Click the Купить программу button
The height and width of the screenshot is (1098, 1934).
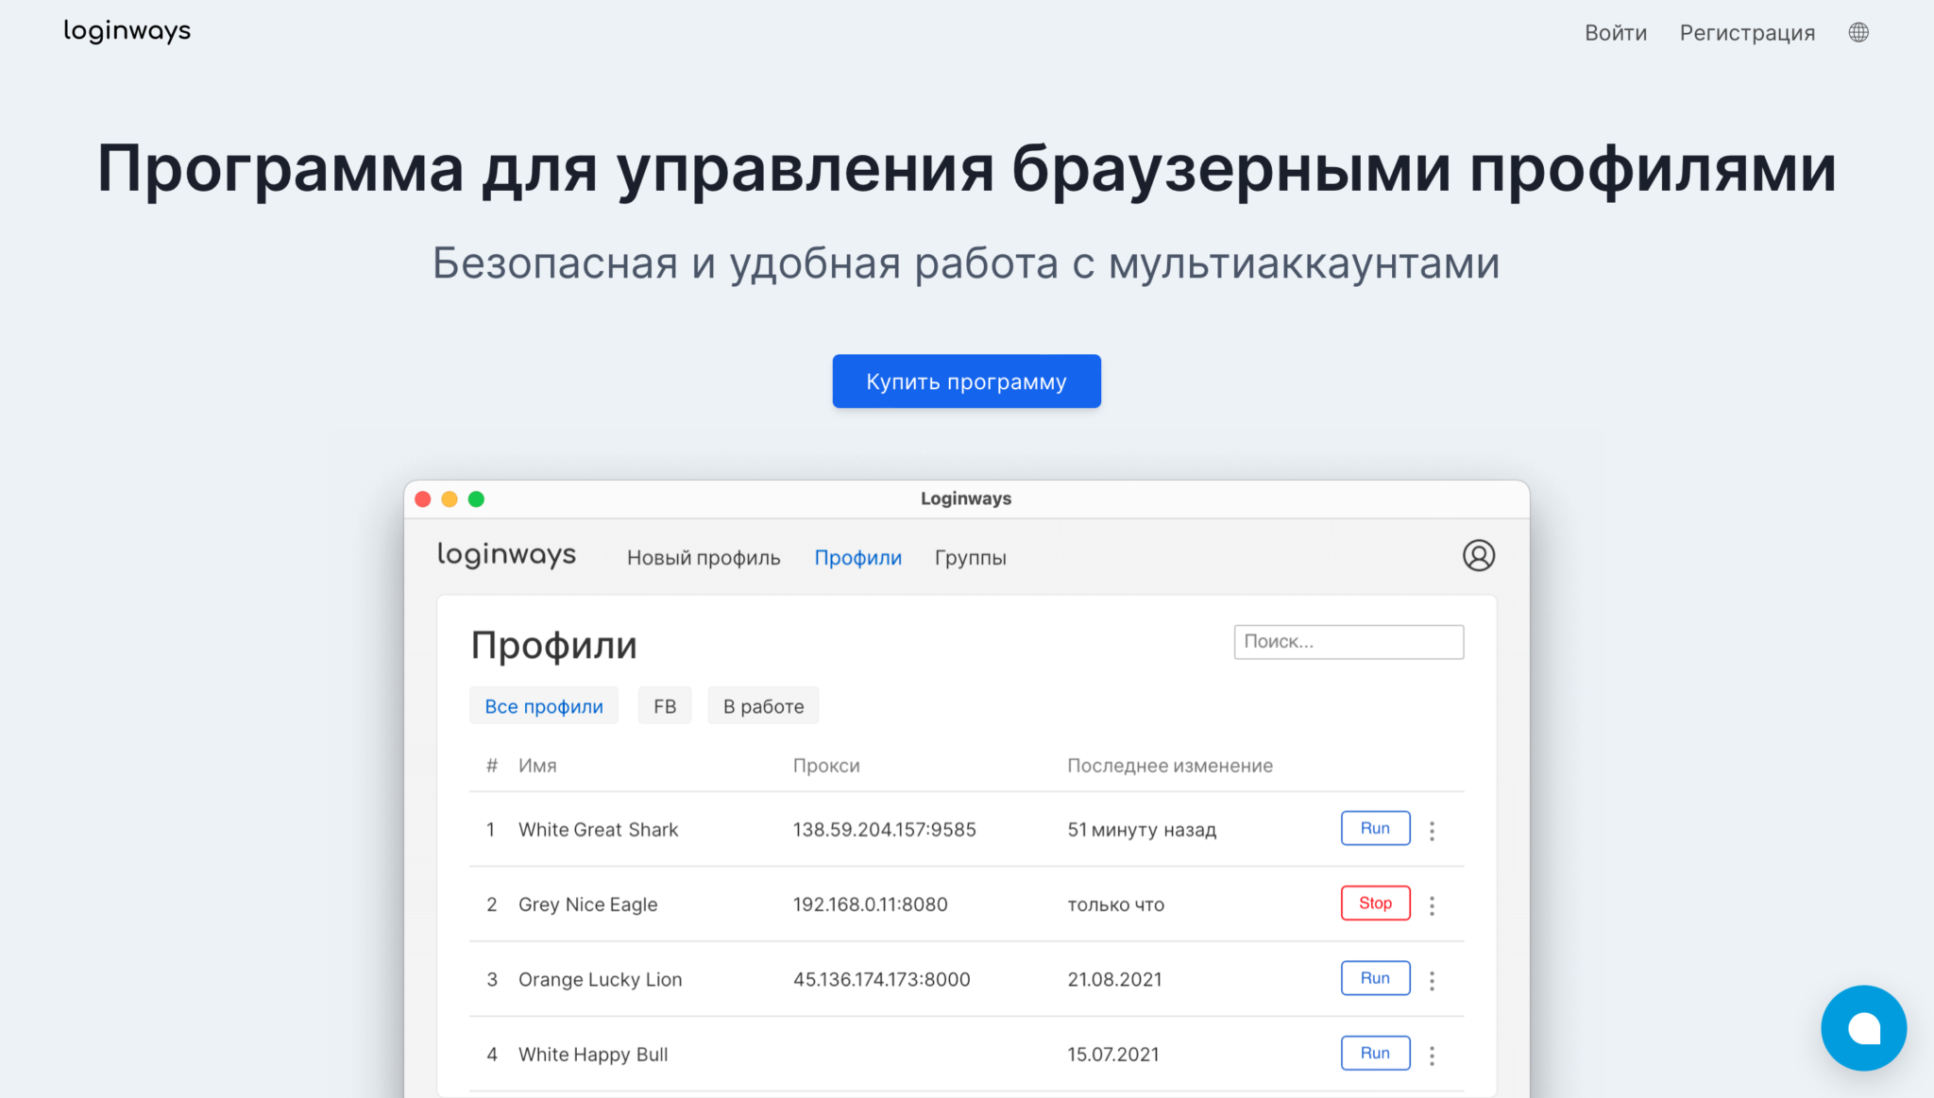tap(966, 381)
